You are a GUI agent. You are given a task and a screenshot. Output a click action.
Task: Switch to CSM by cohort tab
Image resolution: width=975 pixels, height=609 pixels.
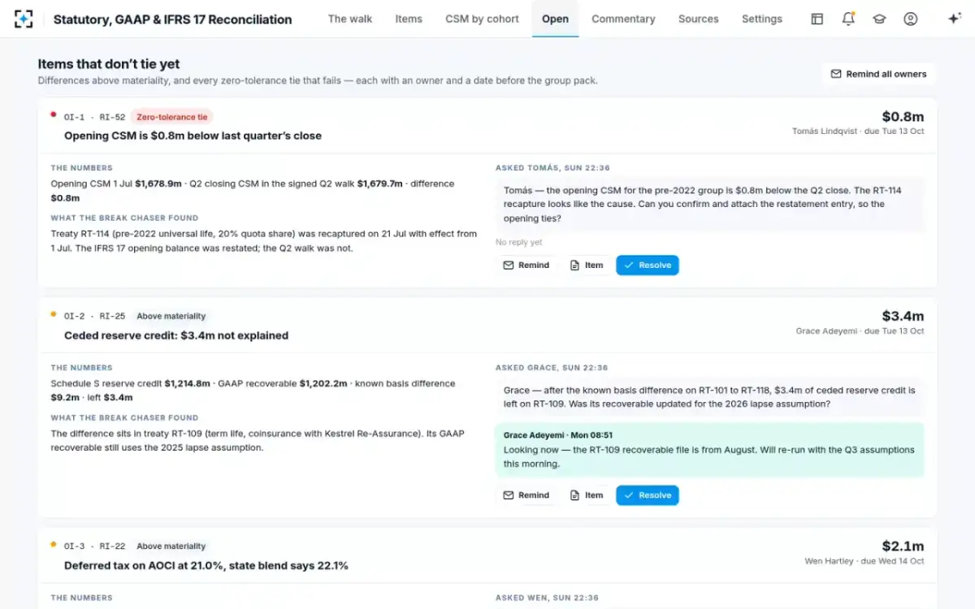(482, 19)
